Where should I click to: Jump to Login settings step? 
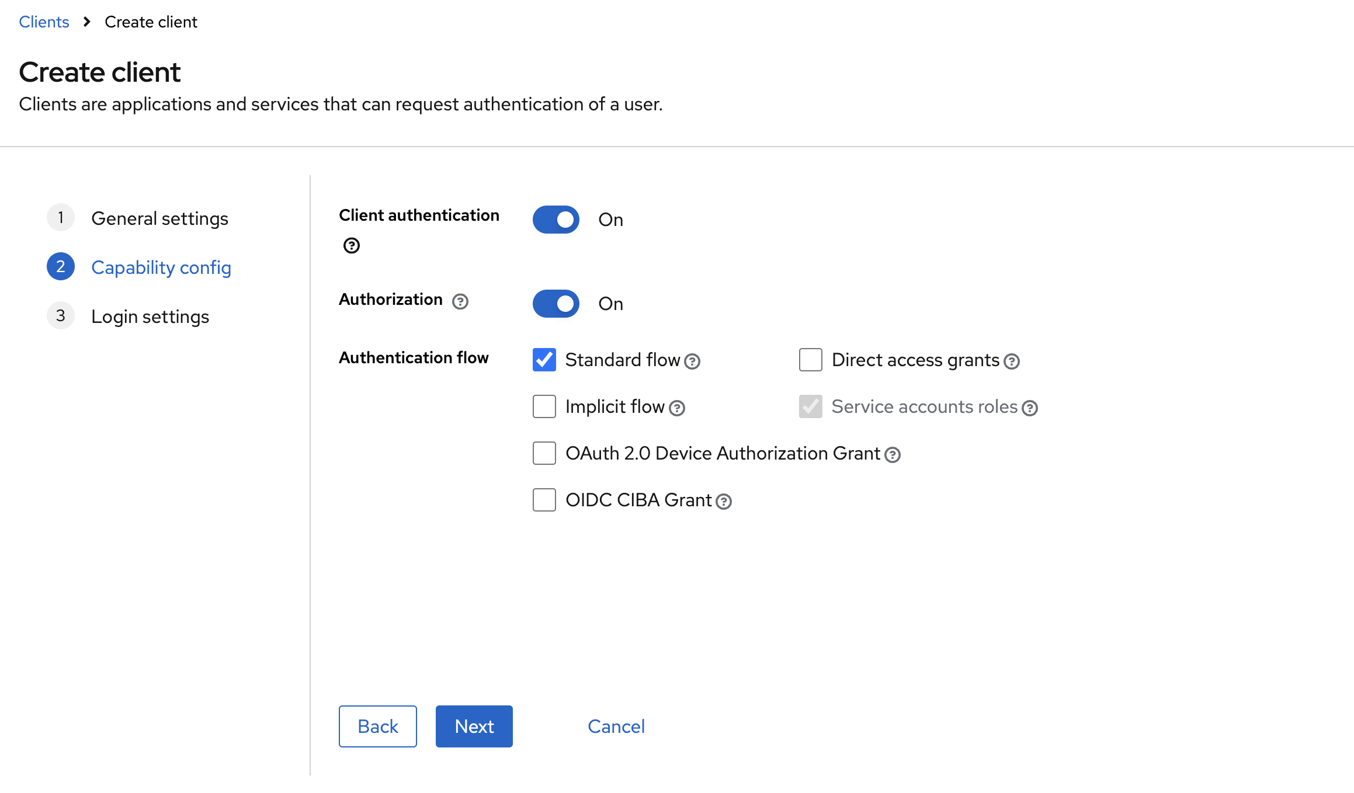tap(150, 316)
